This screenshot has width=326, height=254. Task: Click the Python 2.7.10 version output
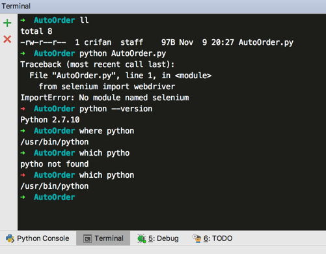coord(50,120)
